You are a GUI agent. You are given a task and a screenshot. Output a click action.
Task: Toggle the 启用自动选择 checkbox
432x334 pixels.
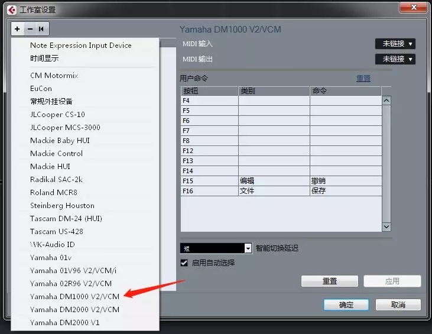point(184,262)
